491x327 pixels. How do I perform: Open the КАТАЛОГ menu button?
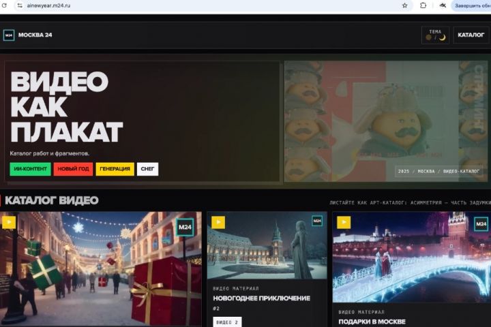pos(471,35)
